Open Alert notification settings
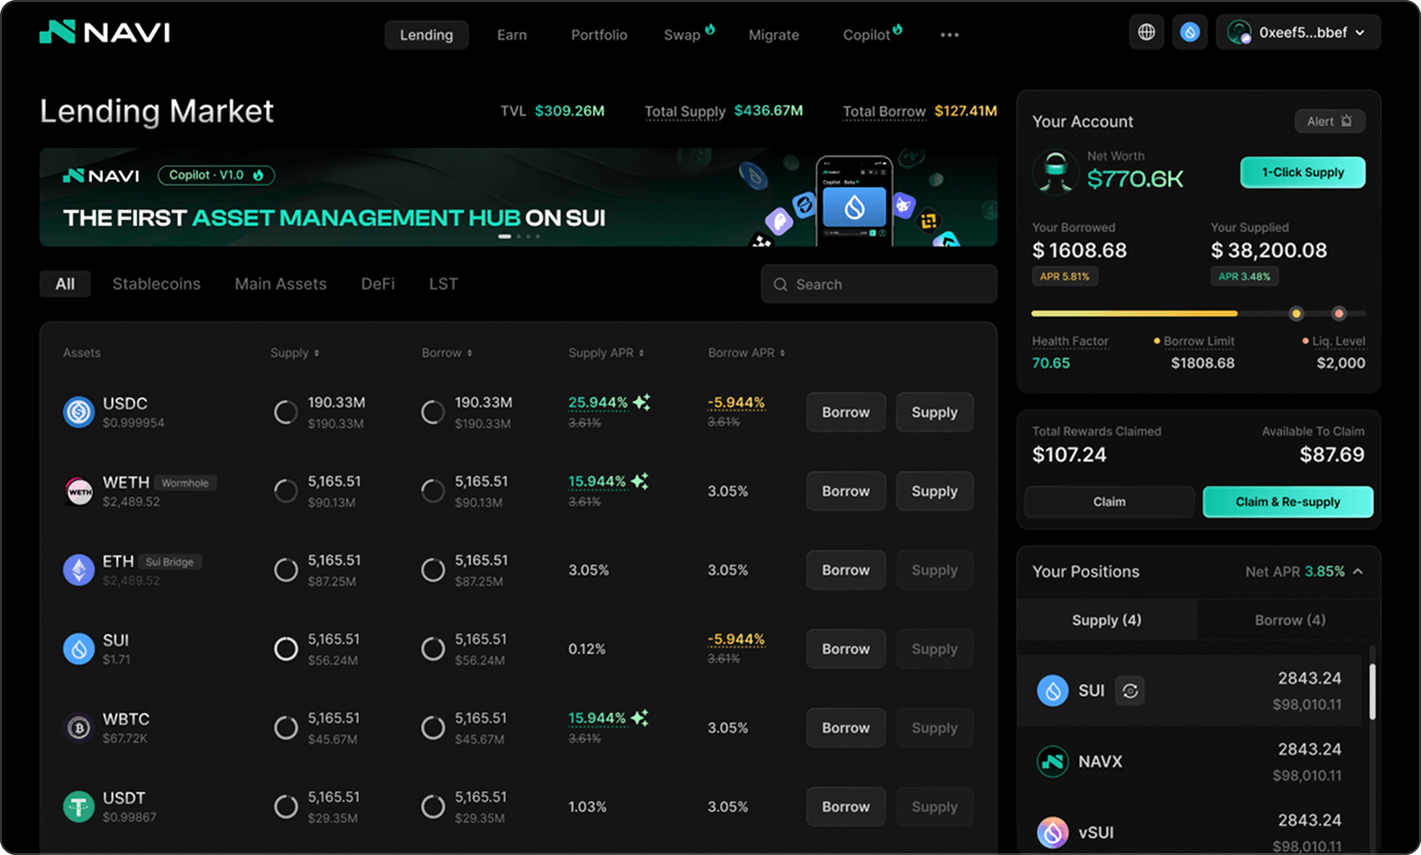This screenshot has height=855, width=1421. [1330, 120]
